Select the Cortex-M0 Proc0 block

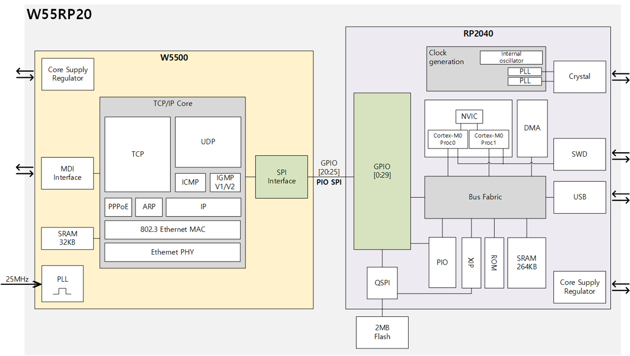coord(448,139)
